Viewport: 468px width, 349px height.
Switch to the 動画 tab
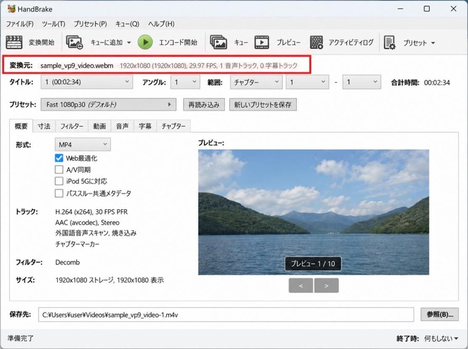(x=99, y=126)
